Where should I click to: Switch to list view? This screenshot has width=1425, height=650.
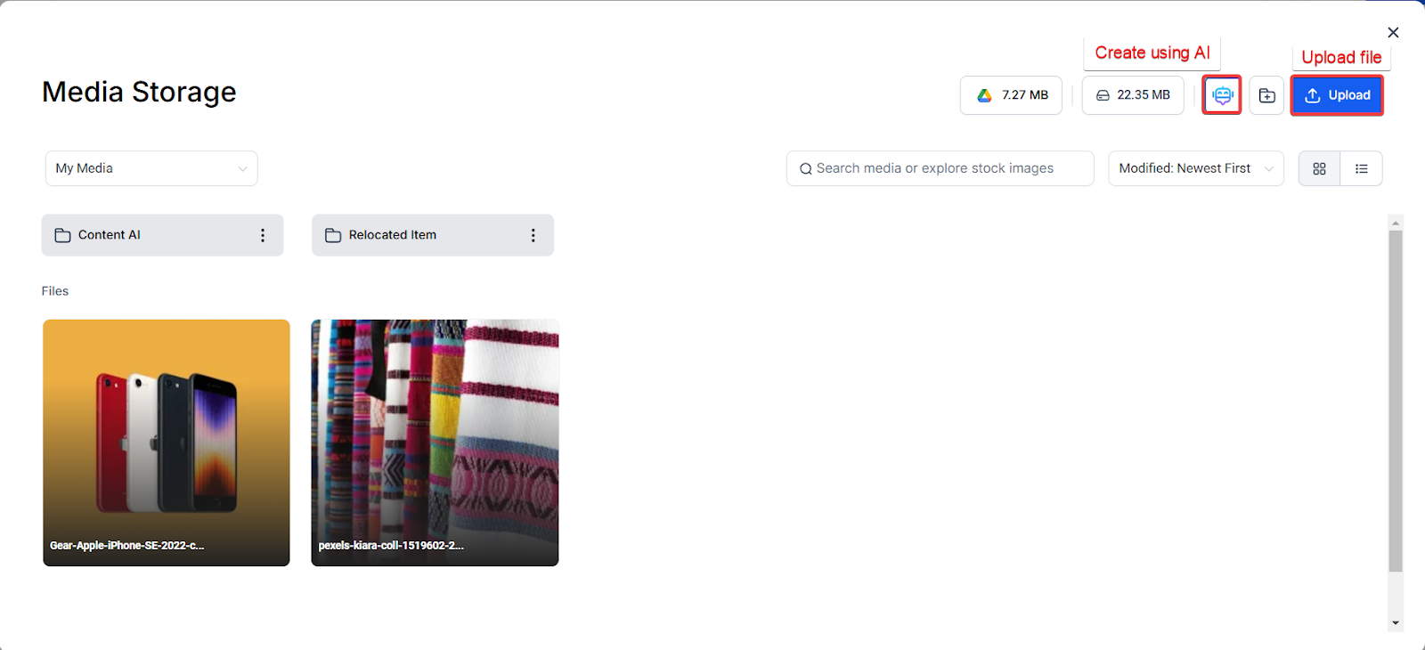pos(1361,168)
